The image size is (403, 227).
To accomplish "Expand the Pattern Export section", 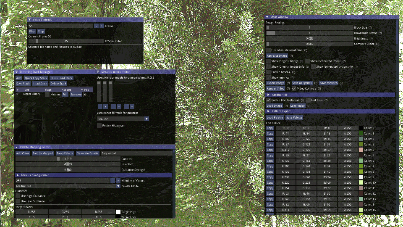I will coord(268,111).
